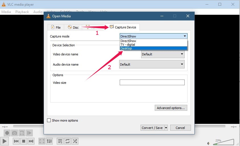Screen dimensions: 240x146
Task: Open Capture mode combo box
Action: 153,36
